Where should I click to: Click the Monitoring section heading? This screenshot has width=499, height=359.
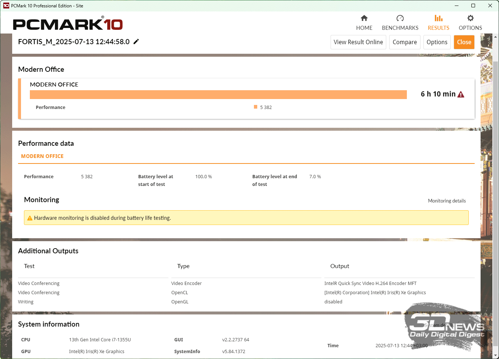pos(42,200)
